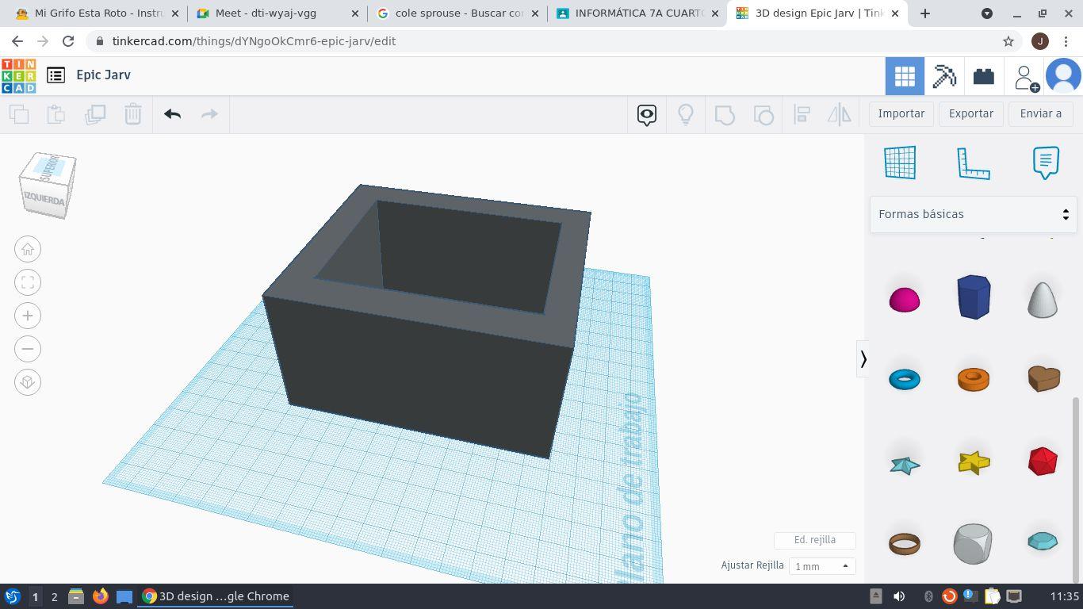Select the dark blue polygon shape
This screenshot has width=1083, height=609.
[974, 297]
